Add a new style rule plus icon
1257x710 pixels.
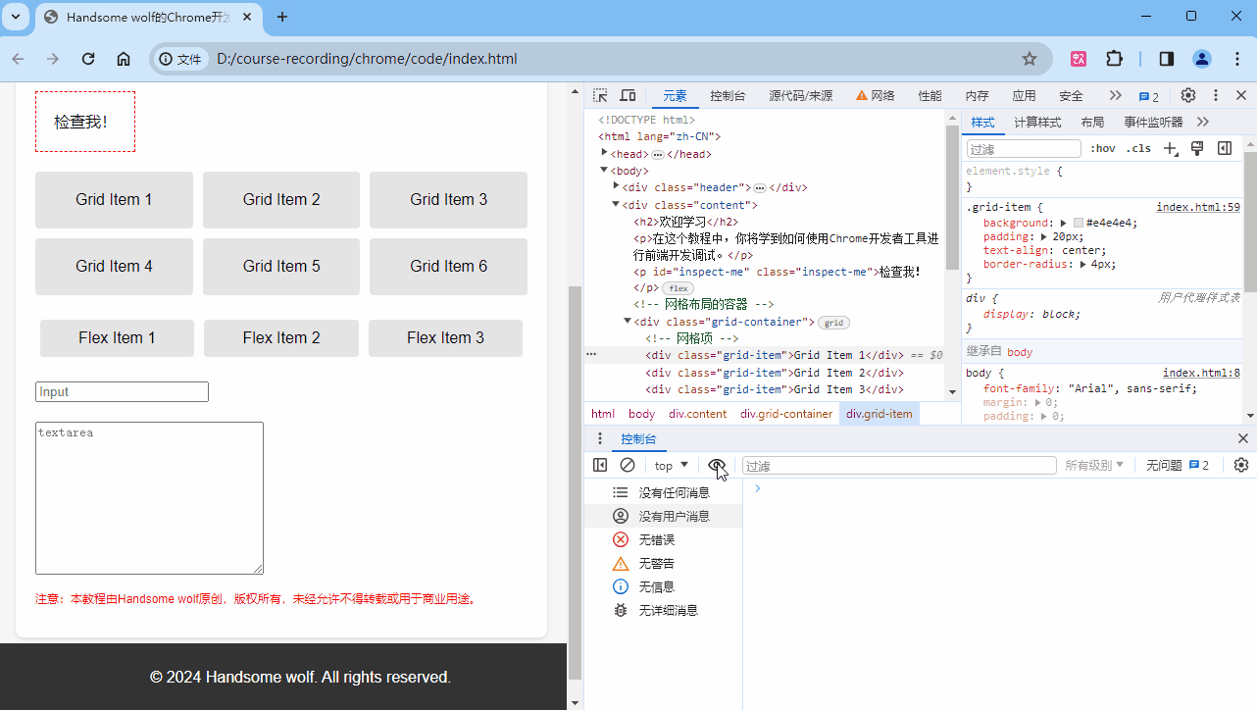click(x=1170, y=148)
